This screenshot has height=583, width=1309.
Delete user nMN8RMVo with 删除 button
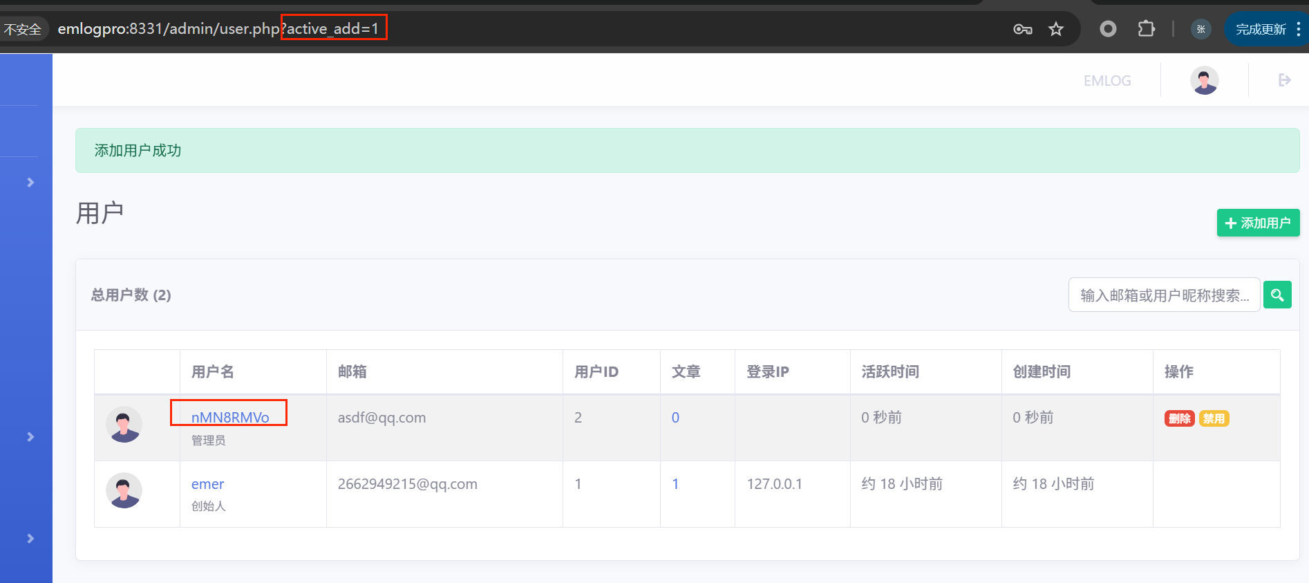coord(1179,418)
